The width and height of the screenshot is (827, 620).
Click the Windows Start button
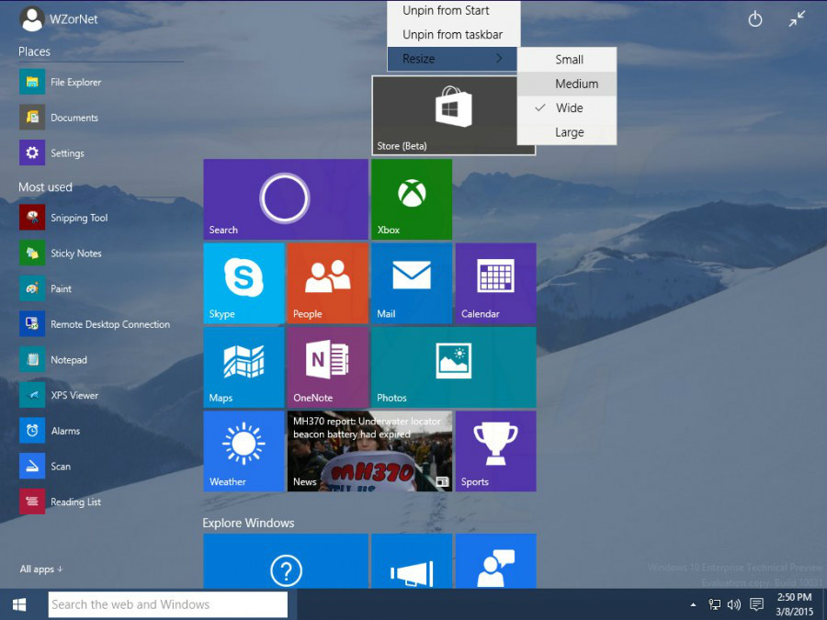19,604
